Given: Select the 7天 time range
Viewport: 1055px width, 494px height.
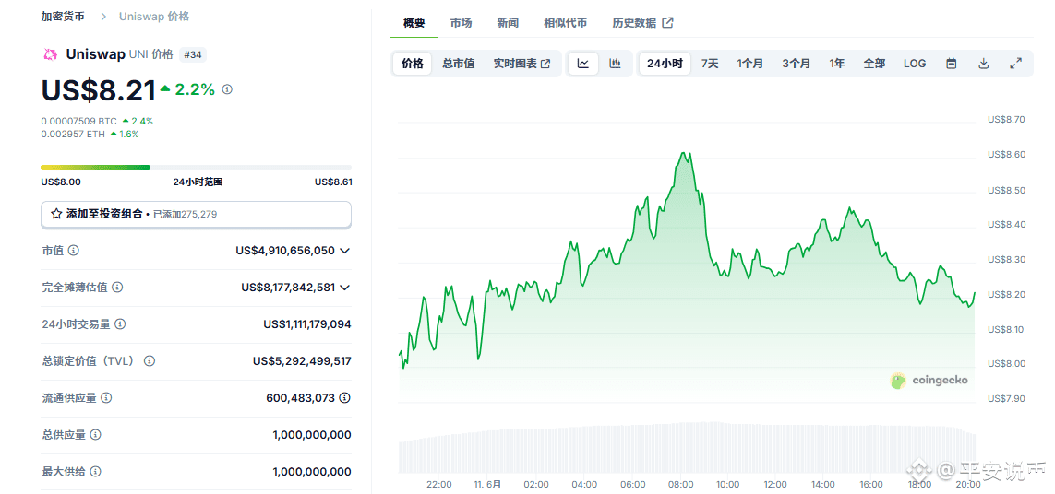Looking at the screenshot, I should 710,64.
